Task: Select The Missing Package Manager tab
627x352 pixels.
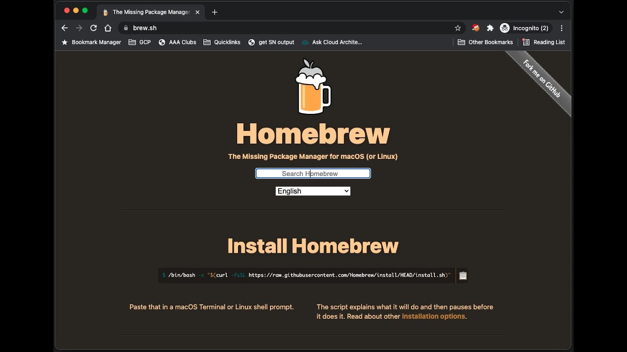Action: click(151, 12)
